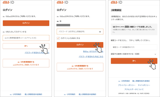The width and height of the screenshot is (160, 97).
Task: Expand 認証する端末に名前を付ける chevron
Action: coord(155,54)
